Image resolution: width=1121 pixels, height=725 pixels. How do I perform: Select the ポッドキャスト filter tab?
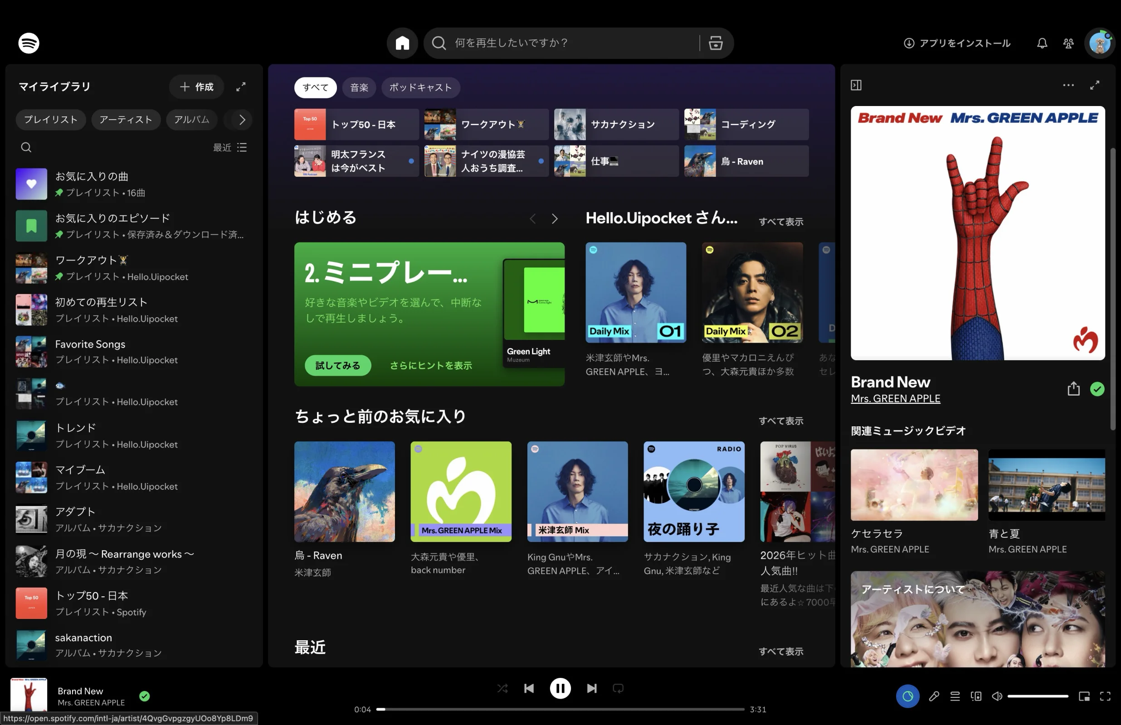[420, 87]
